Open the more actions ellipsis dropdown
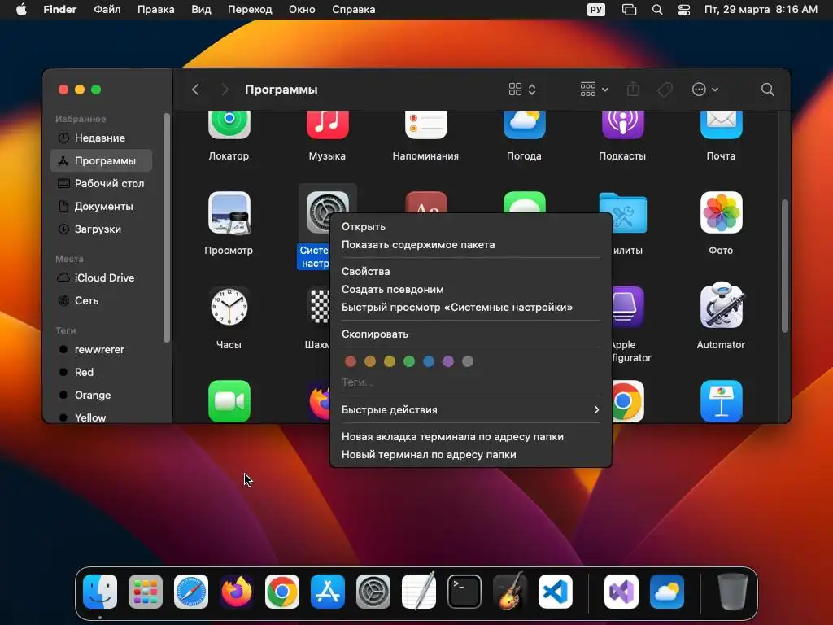 [705, 90]
